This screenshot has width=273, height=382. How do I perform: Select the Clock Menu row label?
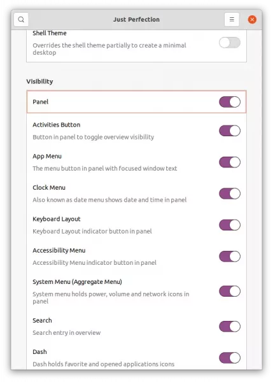point(49,188)
